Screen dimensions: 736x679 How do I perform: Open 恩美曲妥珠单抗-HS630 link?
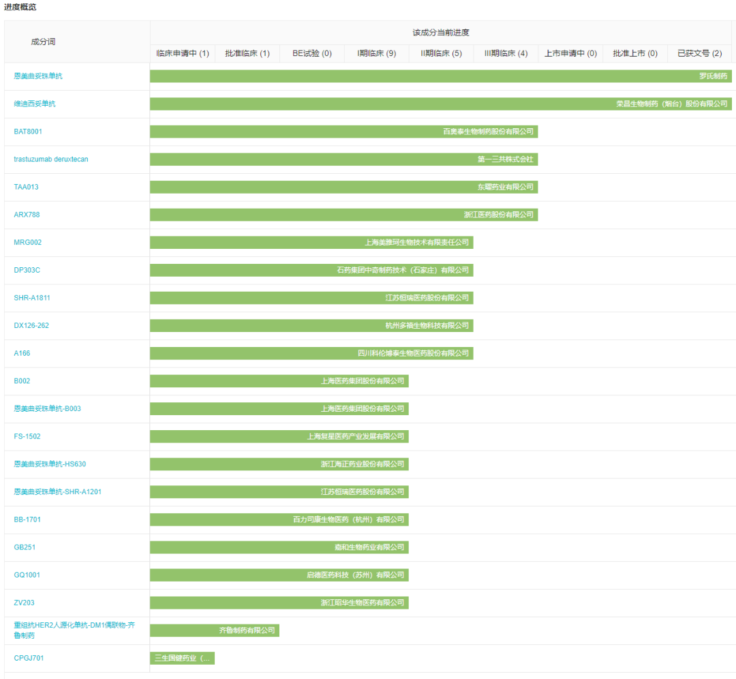(50, 464)
